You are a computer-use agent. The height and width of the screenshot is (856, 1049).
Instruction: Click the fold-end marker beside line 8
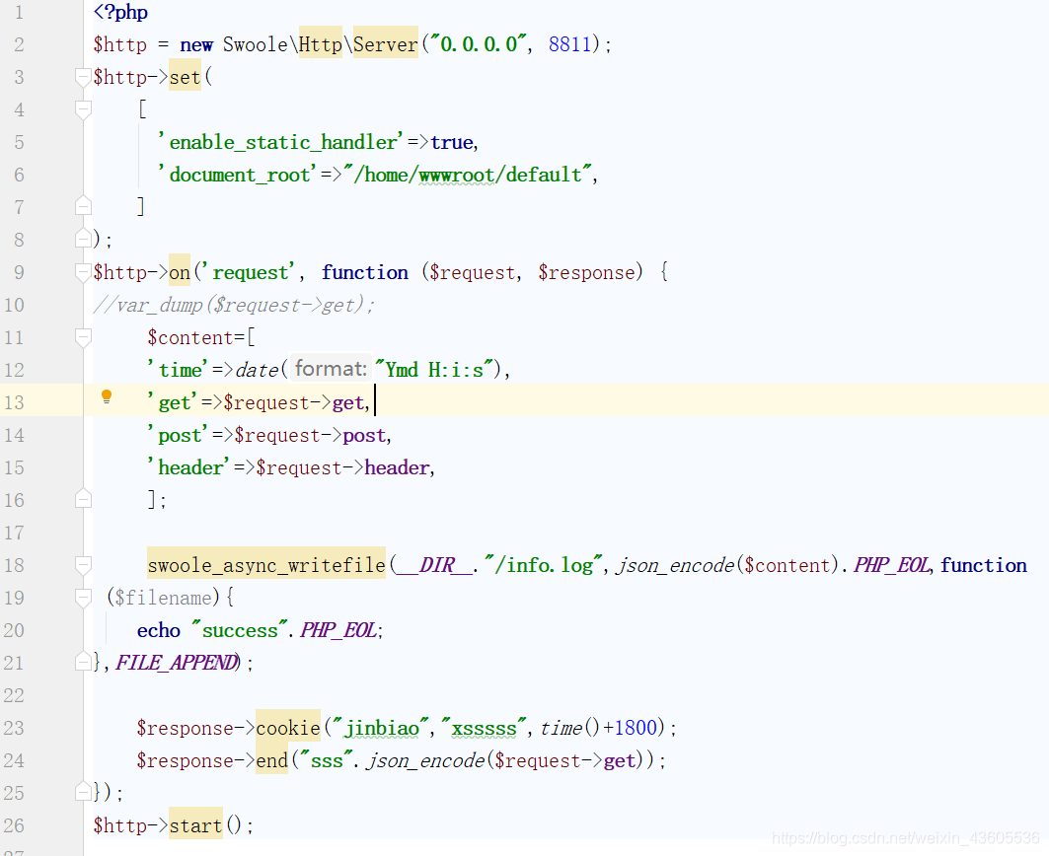click(83, 240)
